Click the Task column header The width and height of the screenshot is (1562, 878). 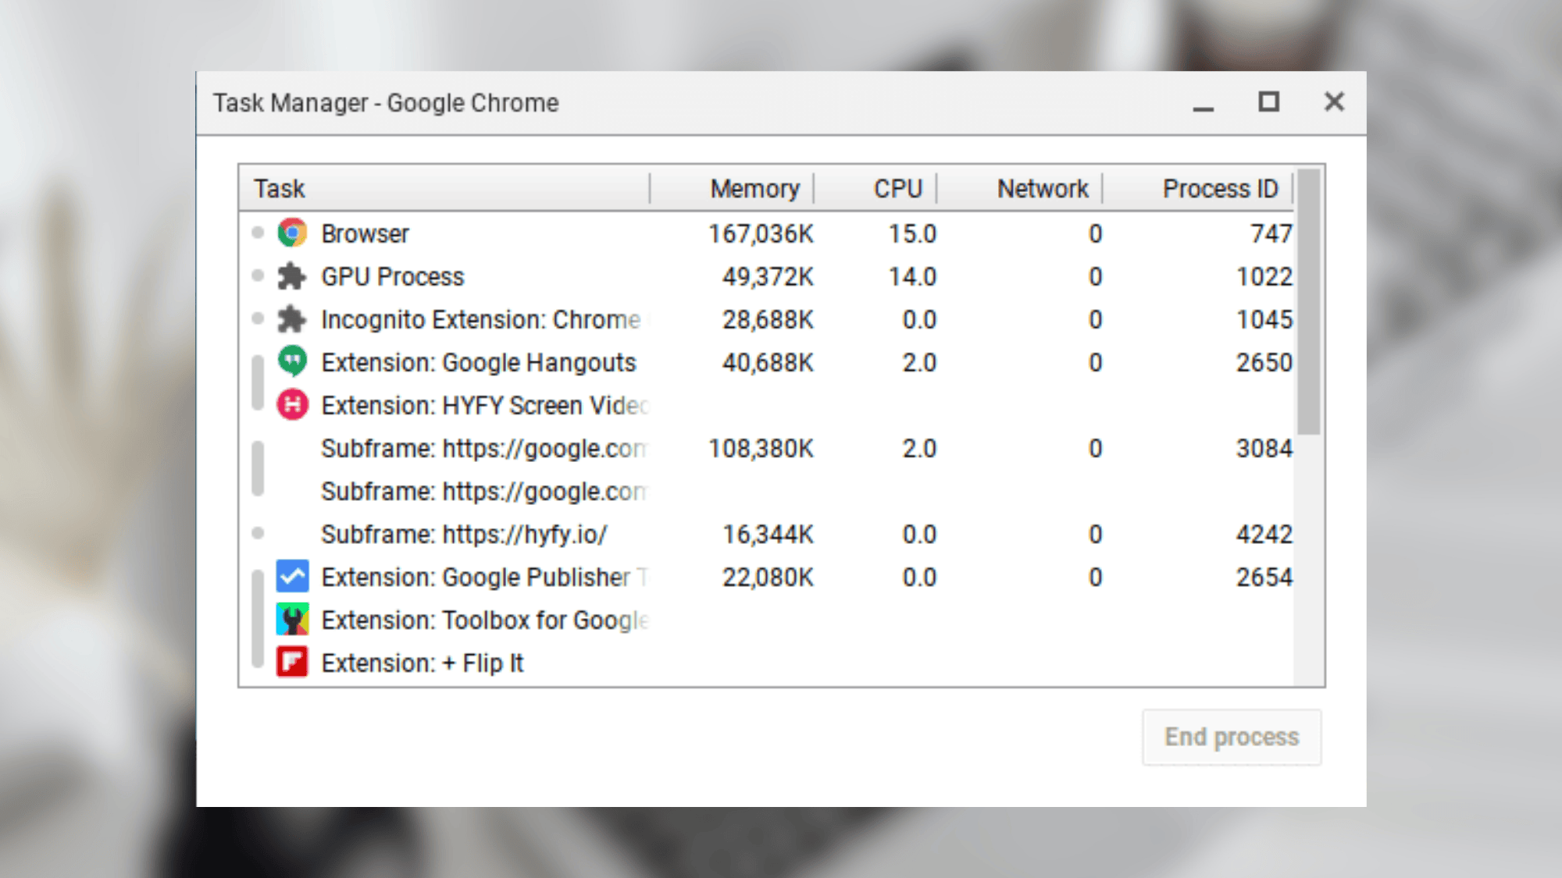tap(279, 188)
